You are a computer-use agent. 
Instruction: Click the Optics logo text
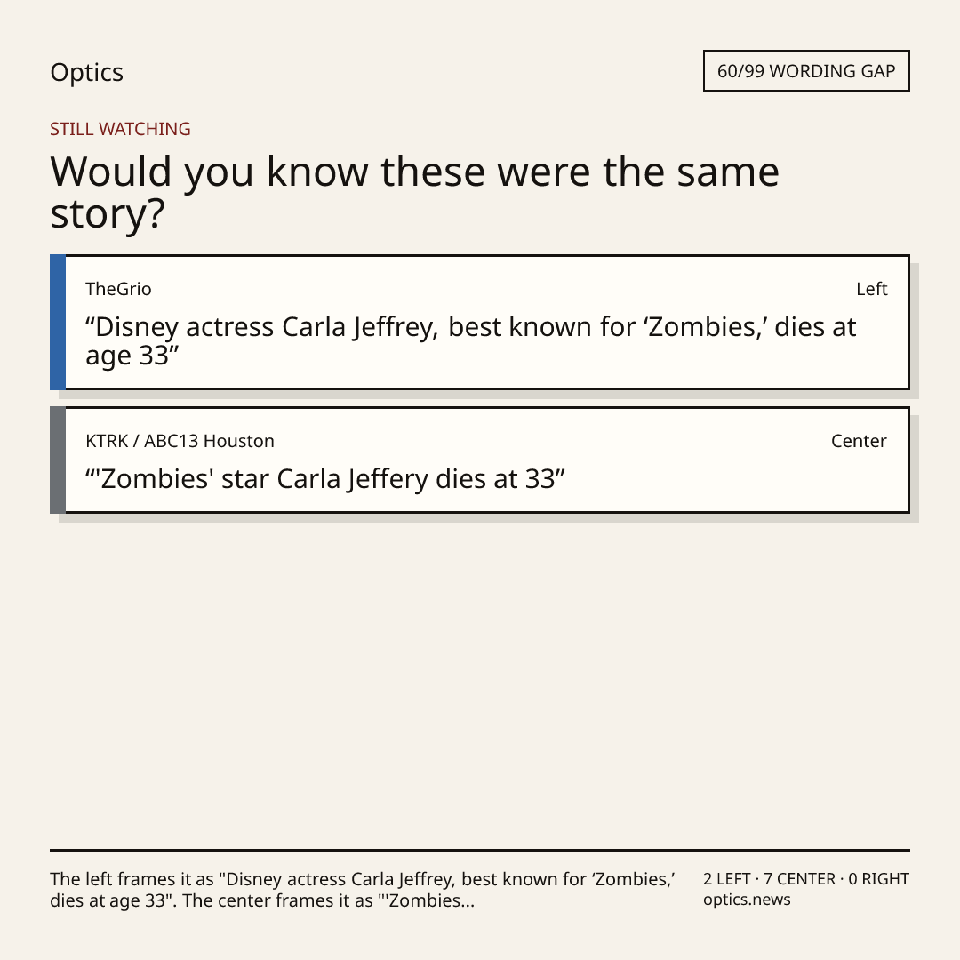(x=86, y=72)
